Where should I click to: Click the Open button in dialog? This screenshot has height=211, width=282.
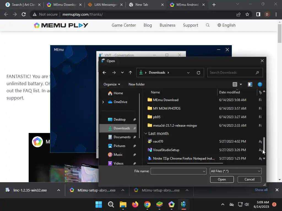click(x=222, y=179)
